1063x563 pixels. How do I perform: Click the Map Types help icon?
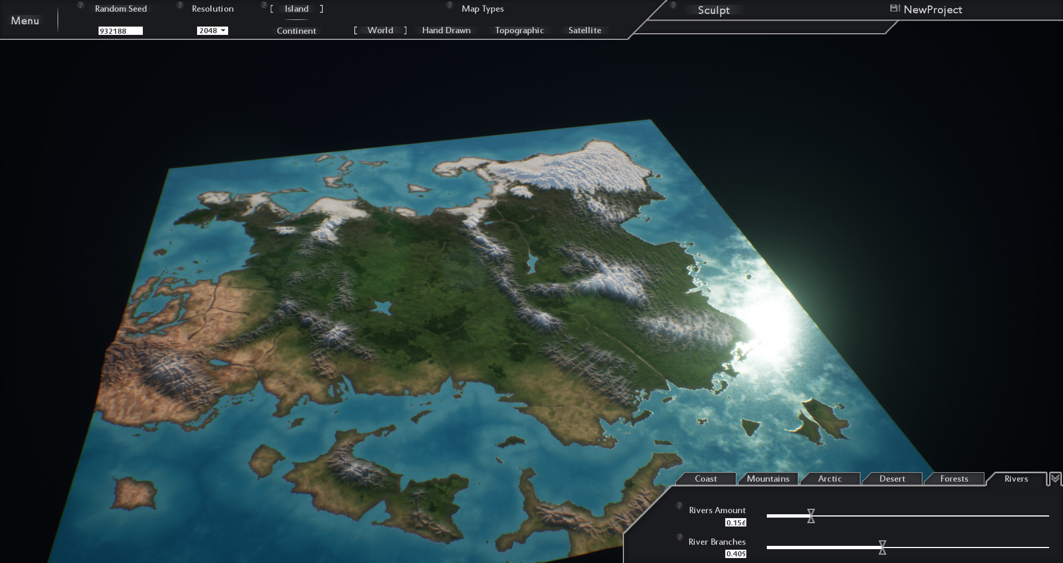click(x=448, y=4)
